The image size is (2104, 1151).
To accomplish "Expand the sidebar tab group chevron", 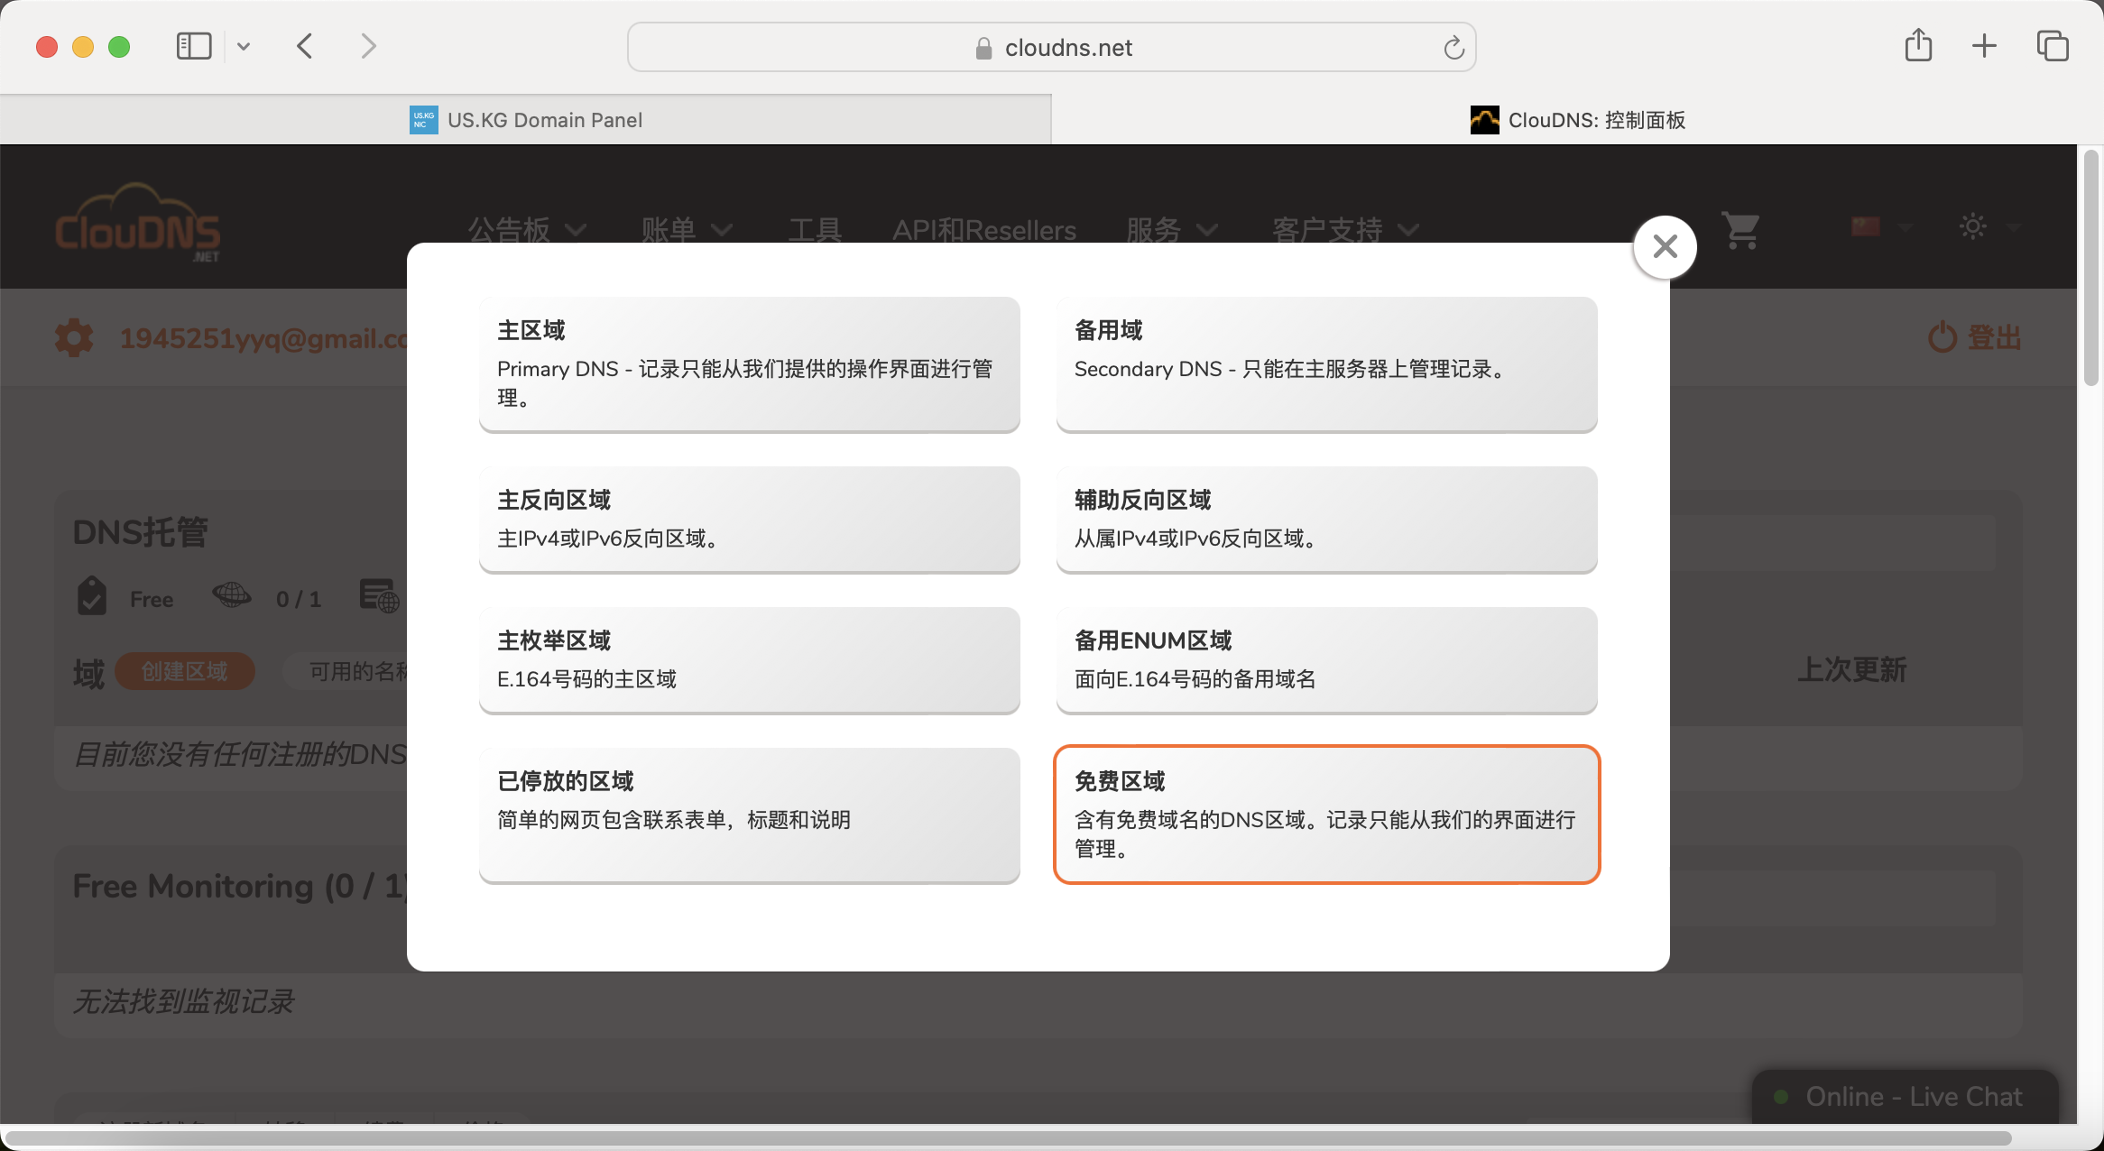I will [244, 46].
